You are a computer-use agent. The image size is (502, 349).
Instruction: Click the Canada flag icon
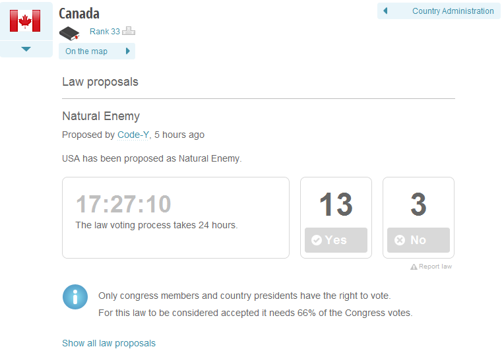coord(25,20)
